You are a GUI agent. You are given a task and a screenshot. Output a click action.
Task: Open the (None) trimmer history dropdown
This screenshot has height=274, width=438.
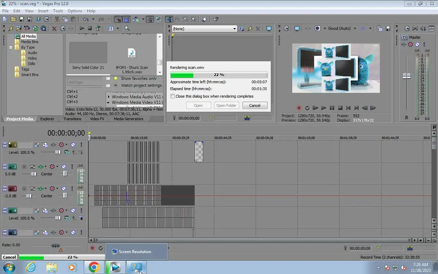click(x=234, y=29)
